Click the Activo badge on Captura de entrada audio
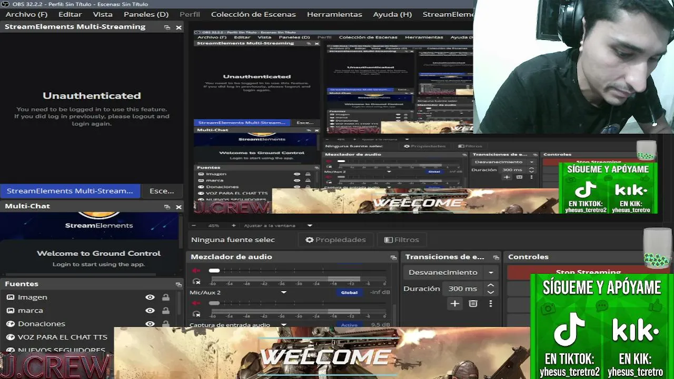674x379 pixels. click(x=349, y=325)
